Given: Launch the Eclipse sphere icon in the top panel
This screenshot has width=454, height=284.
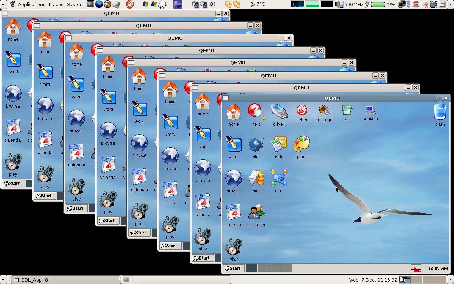Looking at the screenshot, I should click(x=177, y=4).
